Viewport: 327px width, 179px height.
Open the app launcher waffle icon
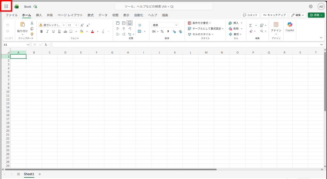6,6
